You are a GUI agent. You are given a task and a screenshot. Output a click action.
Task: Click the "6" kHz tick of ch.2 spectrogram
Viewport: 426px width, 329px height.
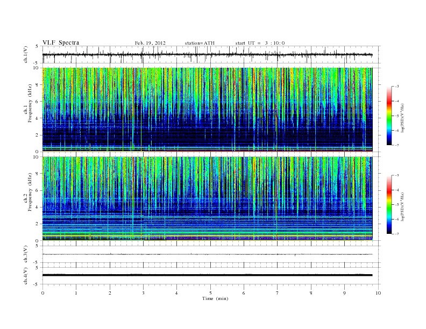pyautogui.click(x=37, y=190)
